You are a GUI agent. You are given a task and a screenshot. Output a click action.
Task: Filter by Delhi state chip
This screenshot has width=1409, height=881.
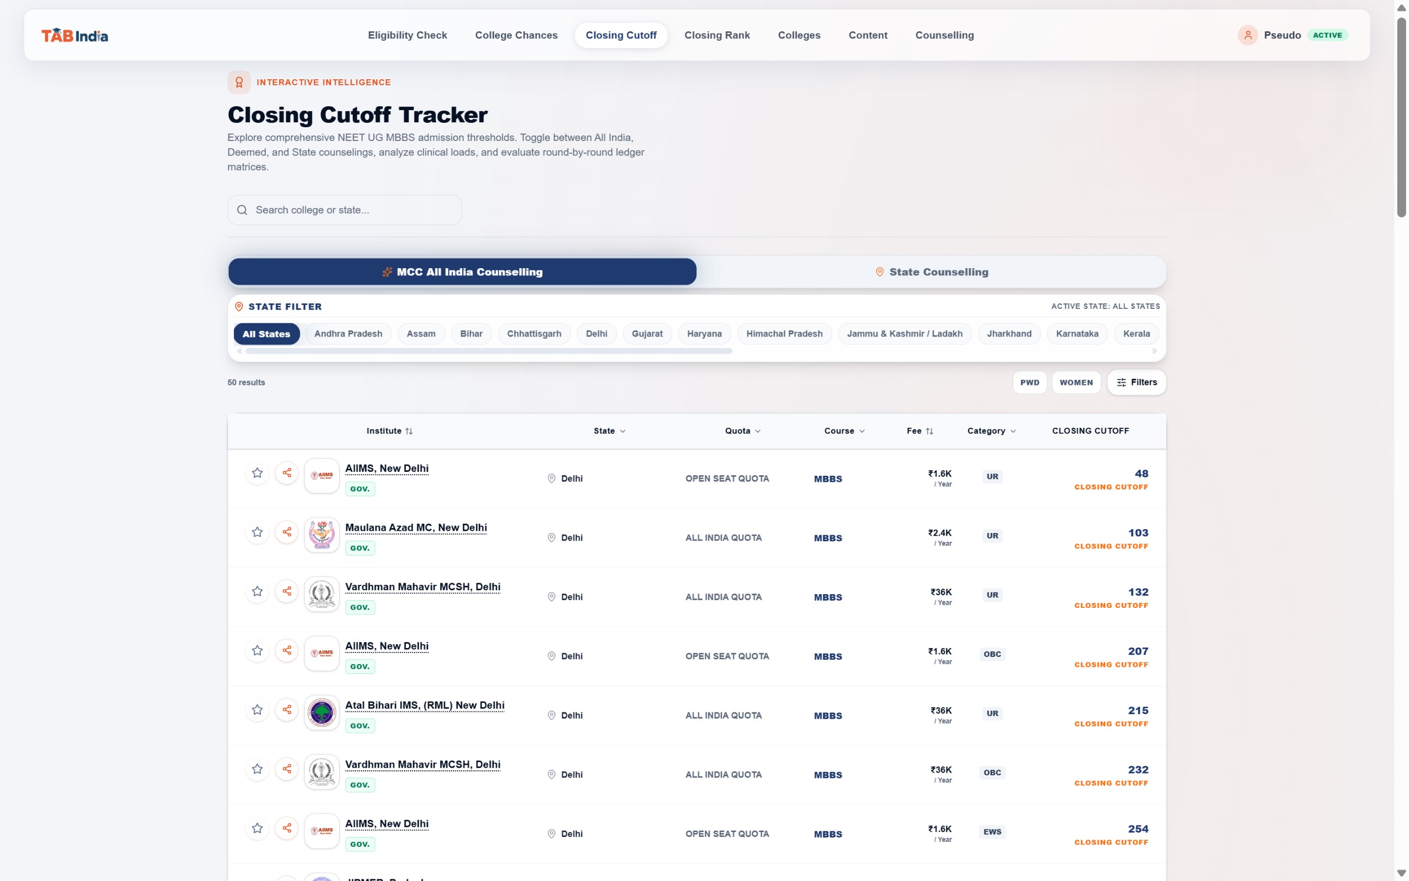coord(596,334)
